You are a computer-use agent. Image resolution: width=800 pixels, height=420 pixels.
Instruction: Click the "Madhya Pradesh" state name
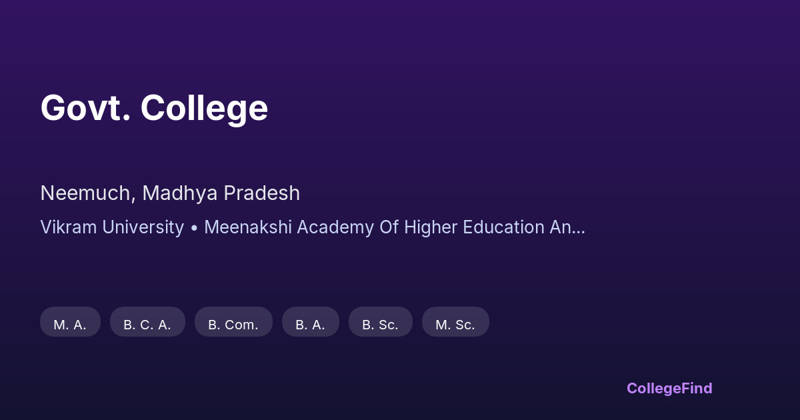(221, 193)
